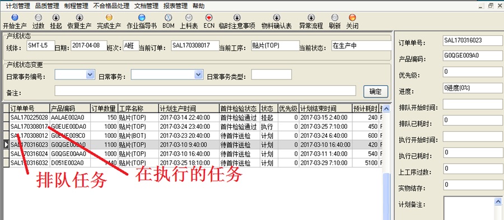Click the 实物结存 field
This screenshot has width=504, height=220.
[473, 185]
